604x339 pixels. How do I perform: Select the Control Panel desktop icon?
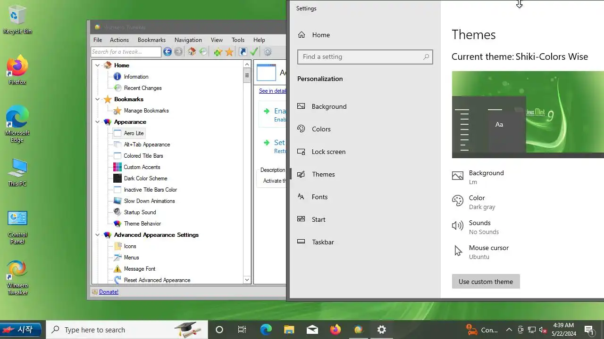[x=17, y=227]
